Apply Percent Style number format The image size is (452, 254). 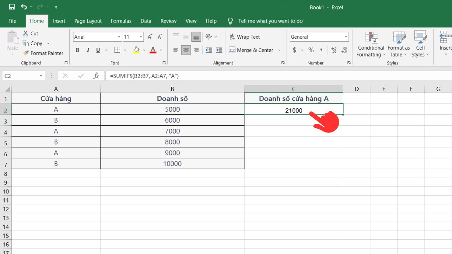pos(311,50)
